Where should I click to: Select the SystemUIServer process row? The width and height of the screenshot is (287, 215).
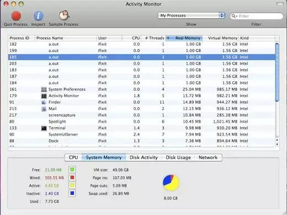click(x=142, y=134)
